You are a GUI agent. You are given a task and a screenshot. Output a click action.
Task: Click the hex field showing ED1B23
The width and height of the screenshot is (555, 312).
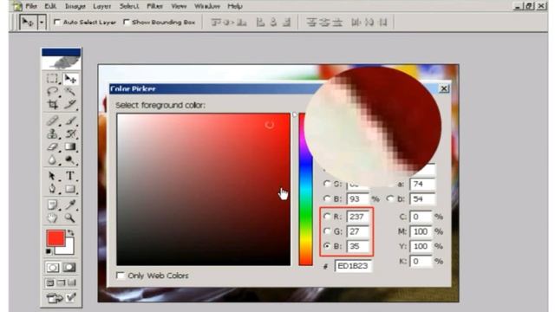[353, 266]
